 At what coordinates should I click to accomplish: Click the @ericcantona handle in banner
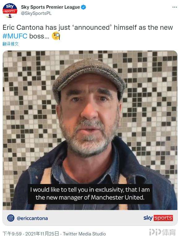click(x=32, y=218)
